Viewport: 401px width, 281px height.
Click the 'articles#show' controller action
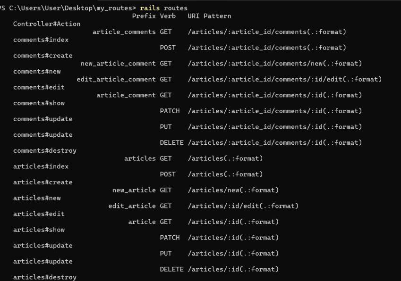[x=39, y=230]
